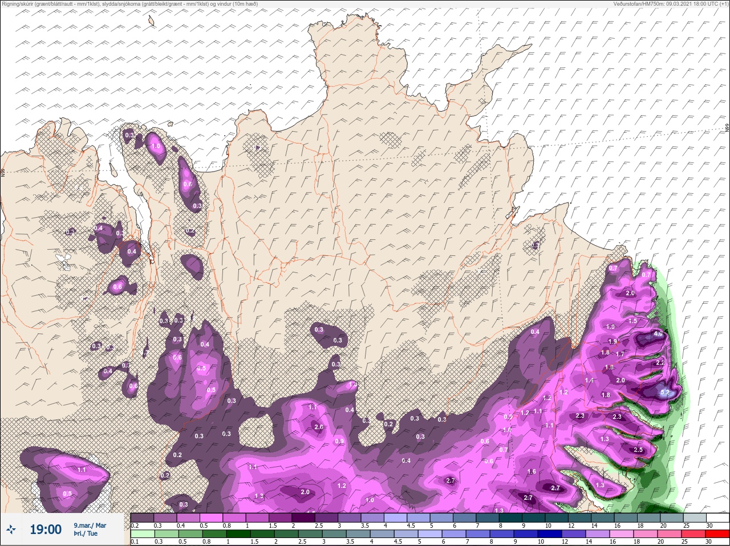
Task: Click the 4.6 precipitation value on the map
Action: tap(658, 334)
